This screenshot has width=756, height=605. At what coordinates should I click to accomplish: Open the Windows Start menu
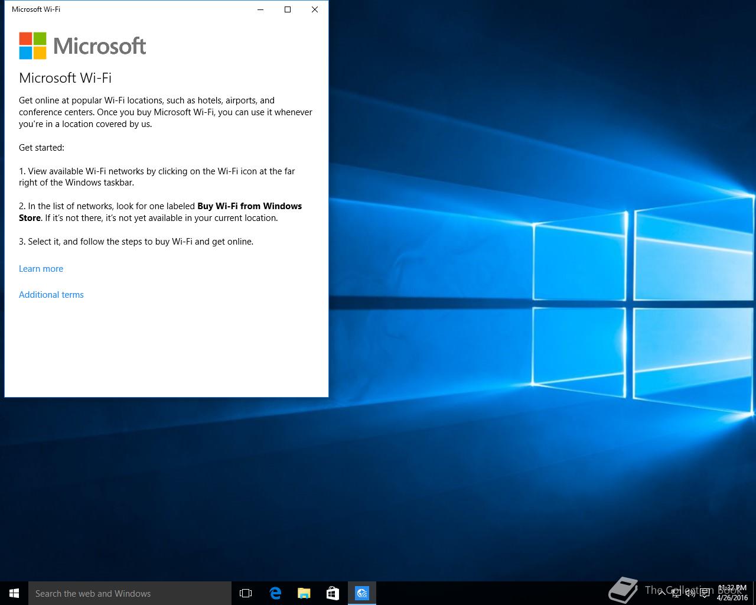(14, 593)
